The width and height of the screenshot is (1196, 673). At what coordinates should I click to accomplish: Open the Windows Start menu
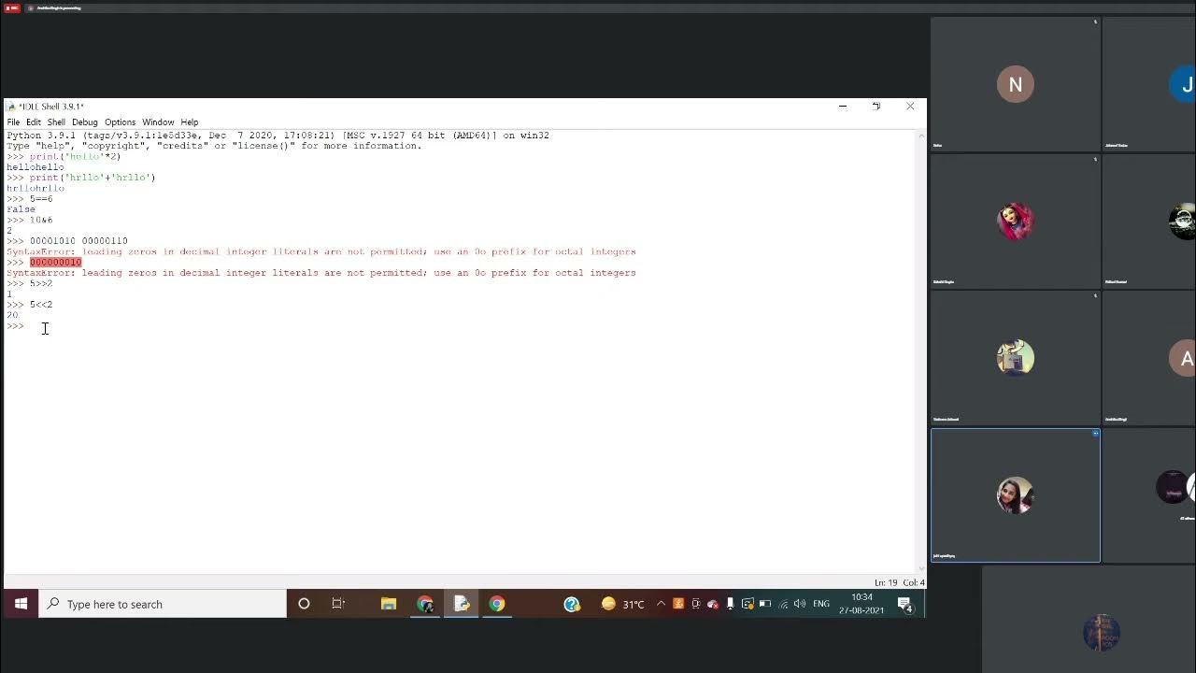click(20, 604)
